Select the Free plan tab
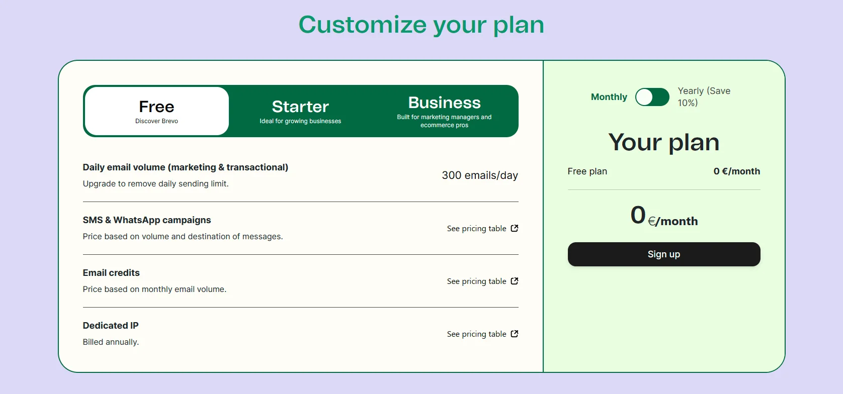This screenshot has height=394, width=843. (157, 111)
